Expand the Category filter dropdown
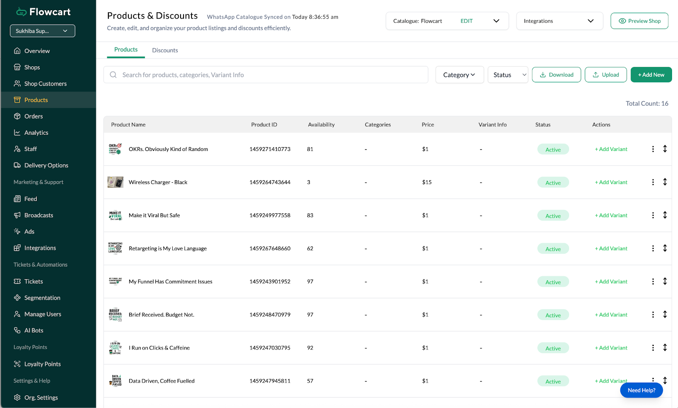 459,75
